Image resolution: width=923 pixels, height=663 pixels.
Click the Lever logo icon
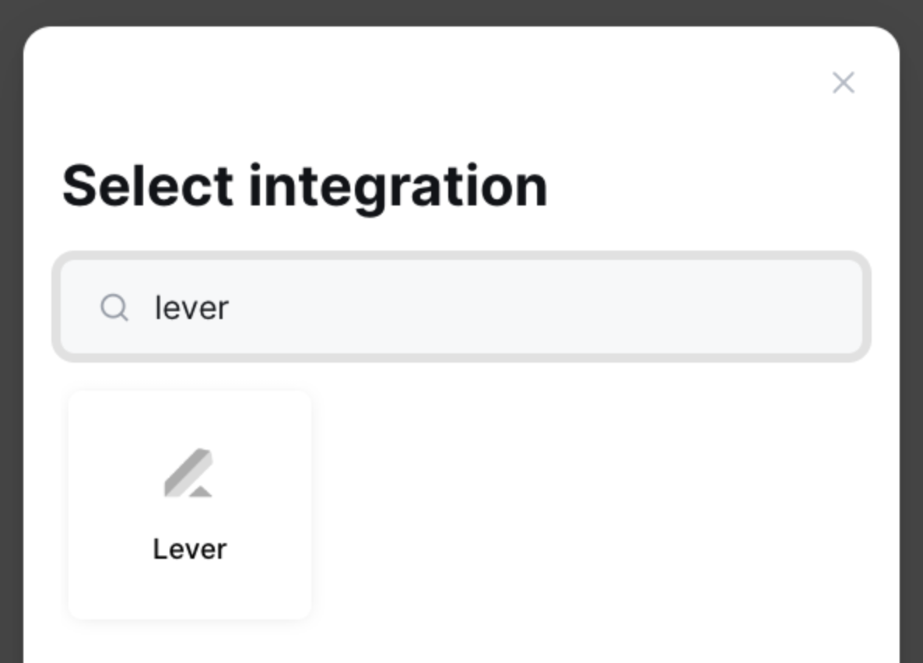click(x=188, y=473)
